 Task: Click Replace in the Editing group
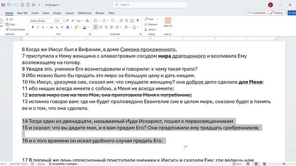pyautogui.click(x=151, y=24)
